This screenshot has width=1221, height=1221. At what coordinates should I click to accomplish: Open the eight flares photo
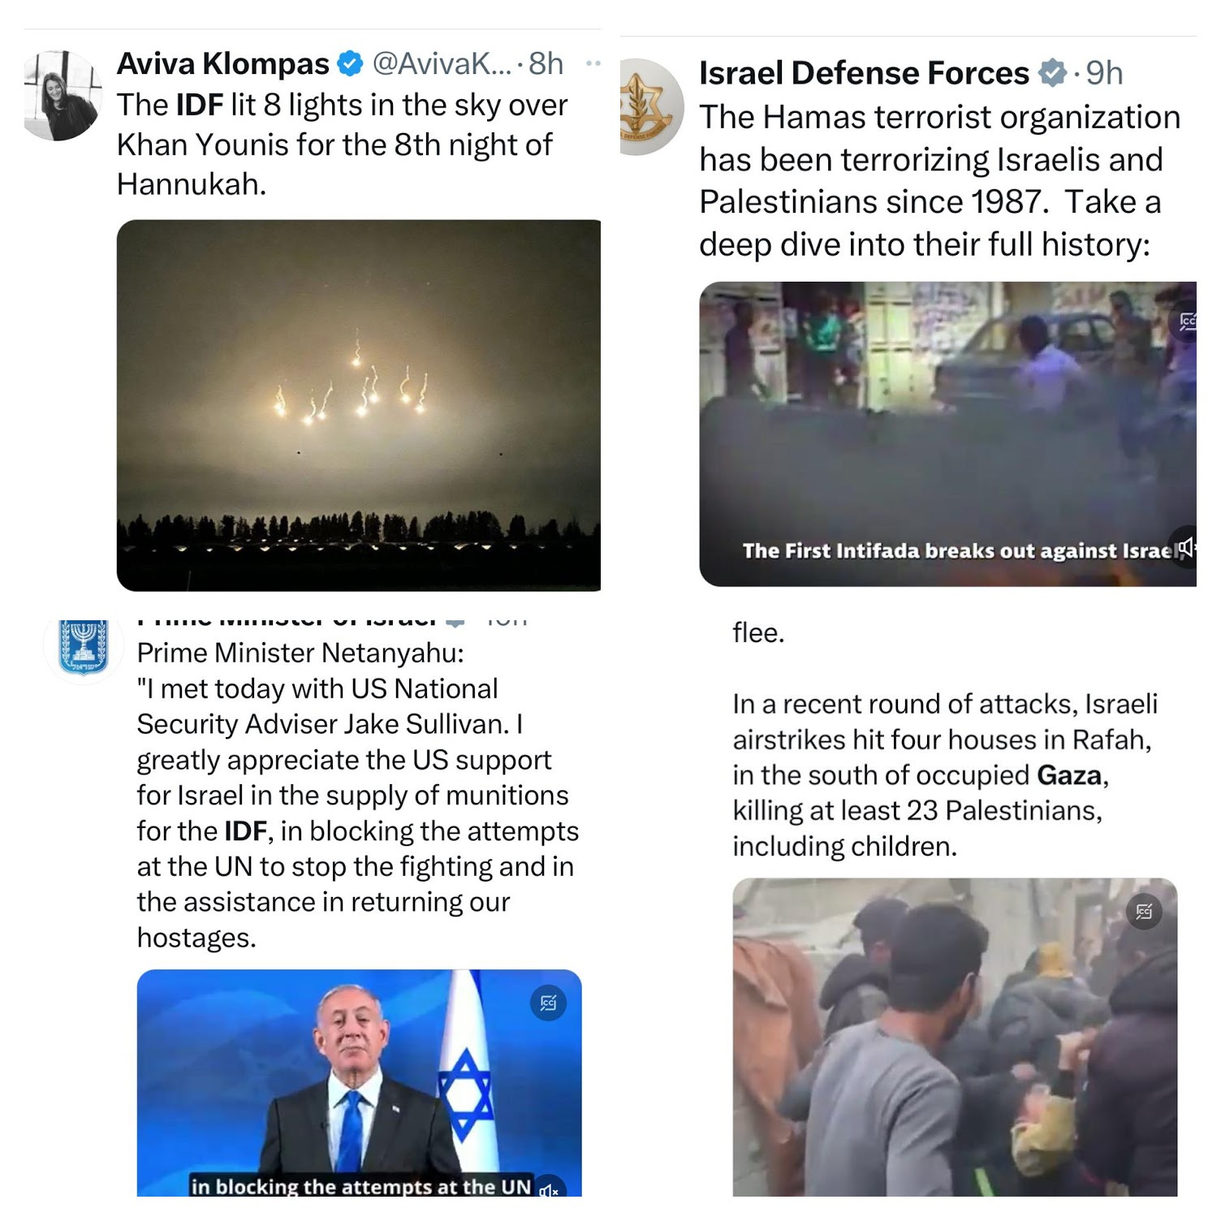pyautogui.click(x=359, y=405)
